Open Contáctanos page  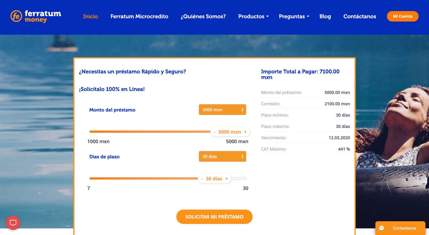tap(360, 16)
